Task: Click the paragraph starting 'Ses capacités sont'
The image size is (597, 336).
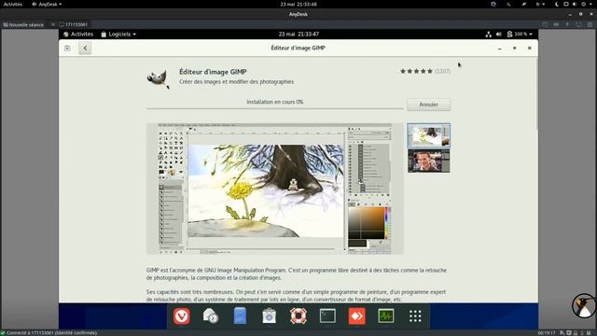Action: (x=297, y=296)
